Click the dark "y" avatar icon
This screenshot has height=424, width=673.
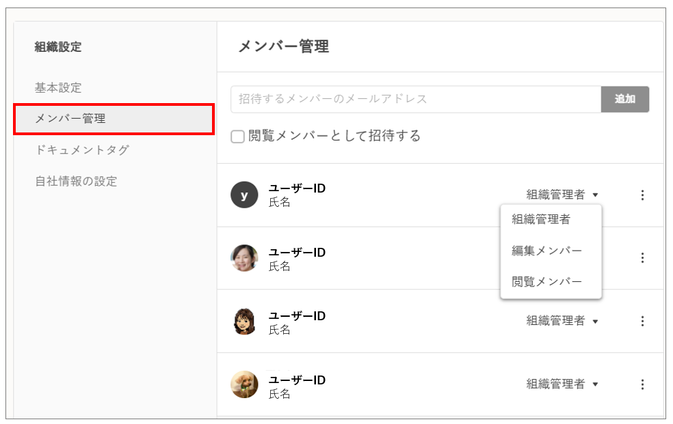click(244, 195)
